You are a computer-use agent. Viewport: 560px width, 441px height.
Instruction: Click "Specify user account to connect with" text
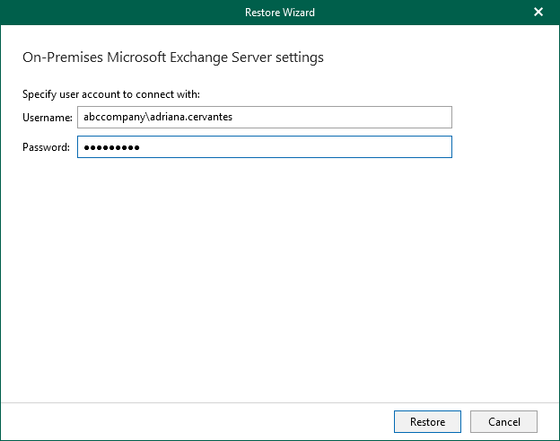110,94
